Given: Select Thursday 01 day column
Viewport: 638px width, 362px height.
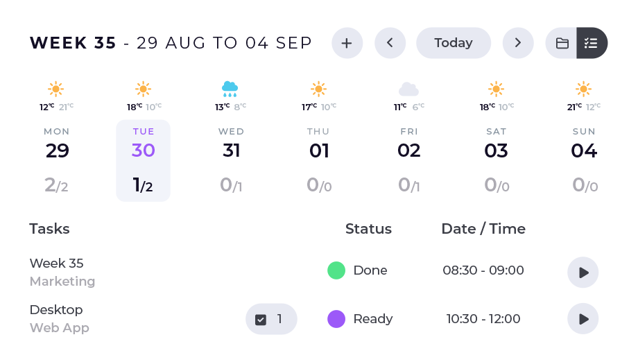Looking at the screenshot, I should pos(319,160).
